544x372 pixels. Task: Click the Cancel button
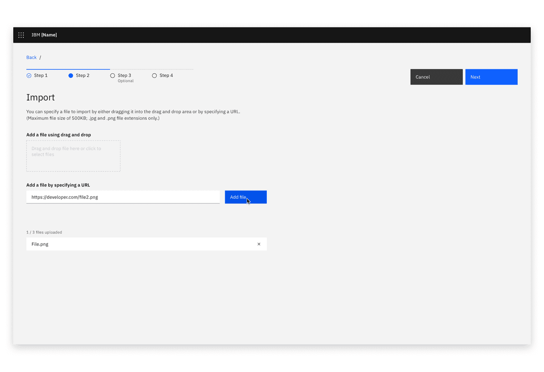[x=436, y=76]
